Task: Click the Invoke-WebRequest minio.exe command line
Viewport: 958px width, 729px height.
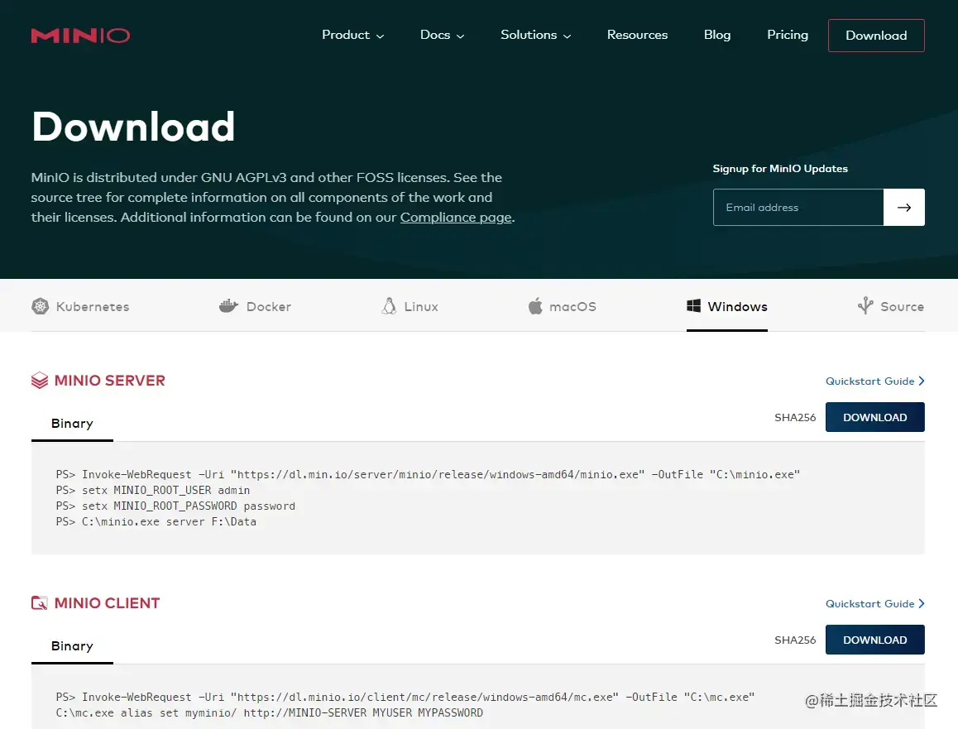Action: [x=428, y=474]
